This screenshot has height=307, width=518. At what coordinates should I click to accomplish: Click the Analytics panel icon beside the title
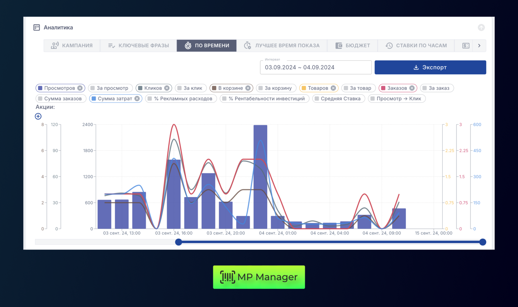tap(37, 27)
